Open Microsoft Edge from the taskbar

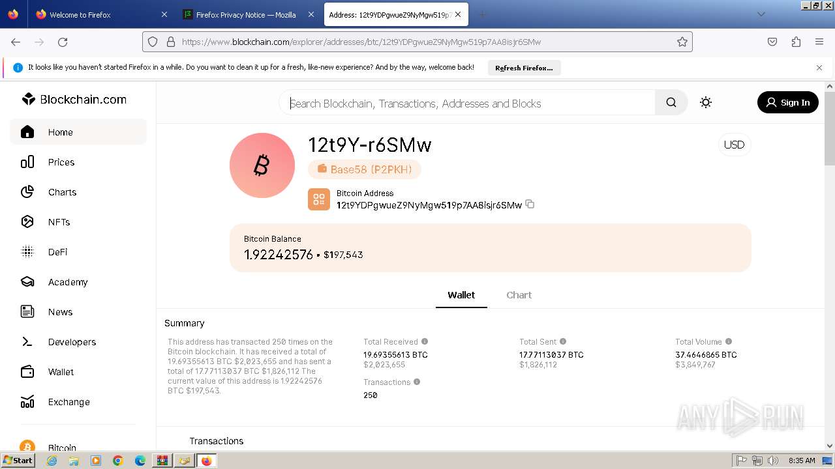[x=140, y=461]
